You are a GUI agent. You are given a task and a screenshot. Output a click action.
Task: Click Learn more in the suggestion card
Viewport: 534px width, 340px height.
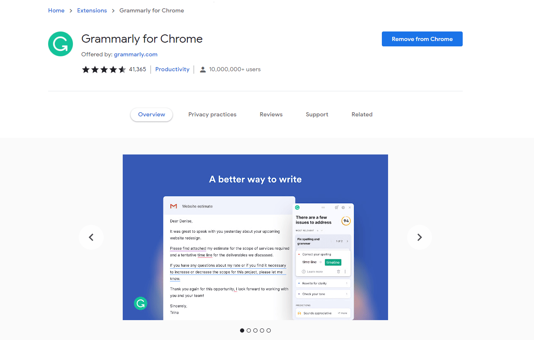pos(312,272)
